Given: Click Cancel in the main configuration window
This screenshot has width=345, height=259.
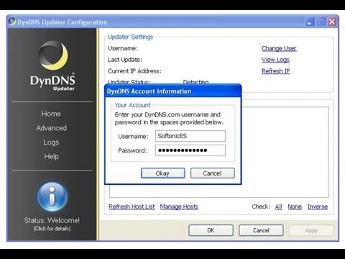Looking at the screenshot, I should 261,230.
